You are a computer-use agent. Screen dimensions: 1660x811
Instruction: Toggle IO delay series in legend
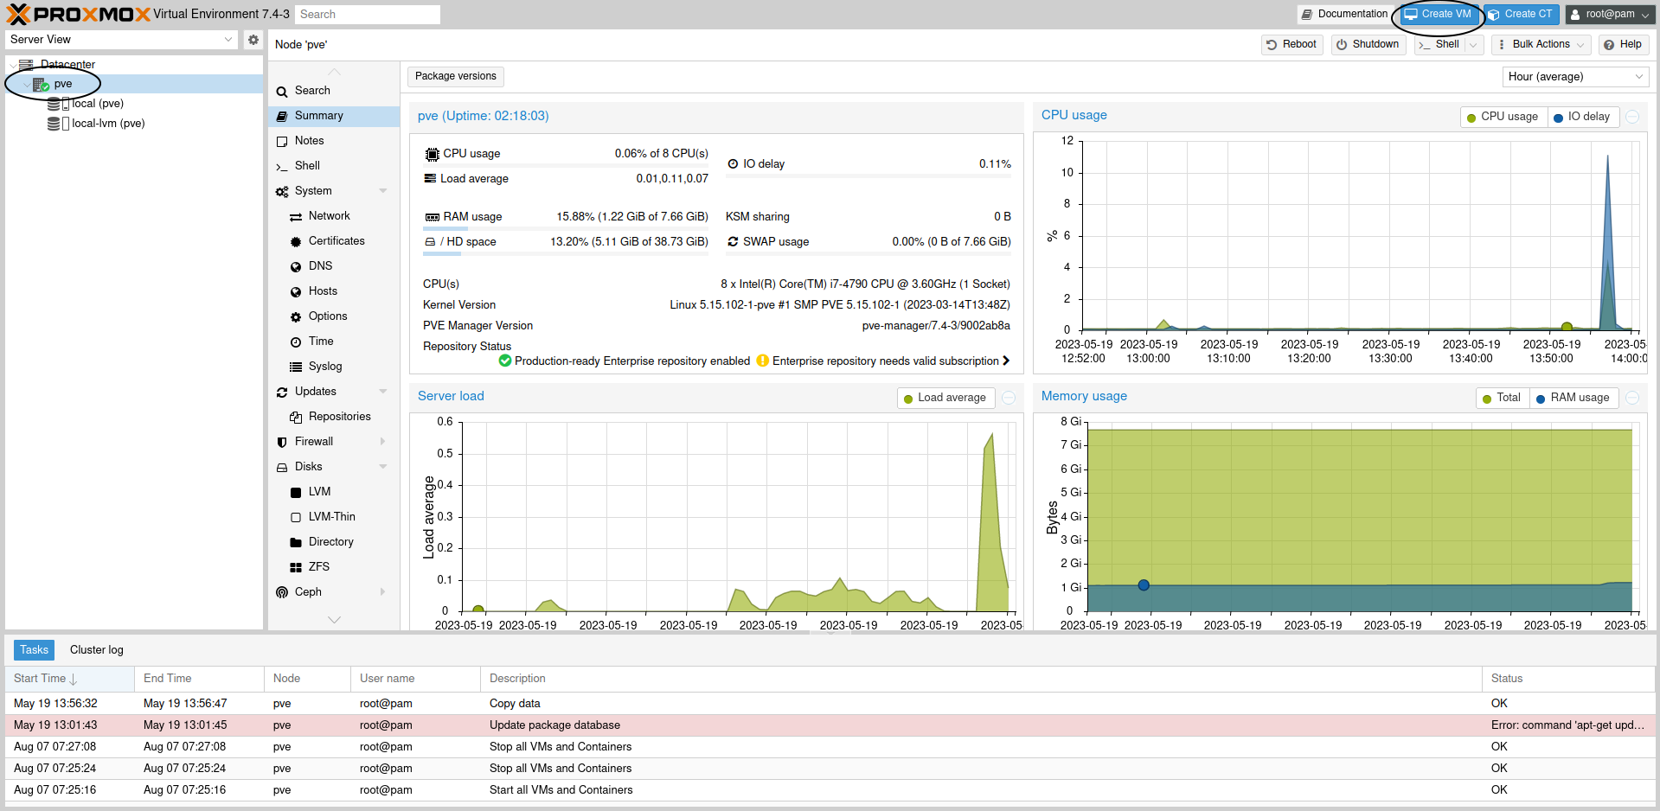click(x=1582, y=117)
